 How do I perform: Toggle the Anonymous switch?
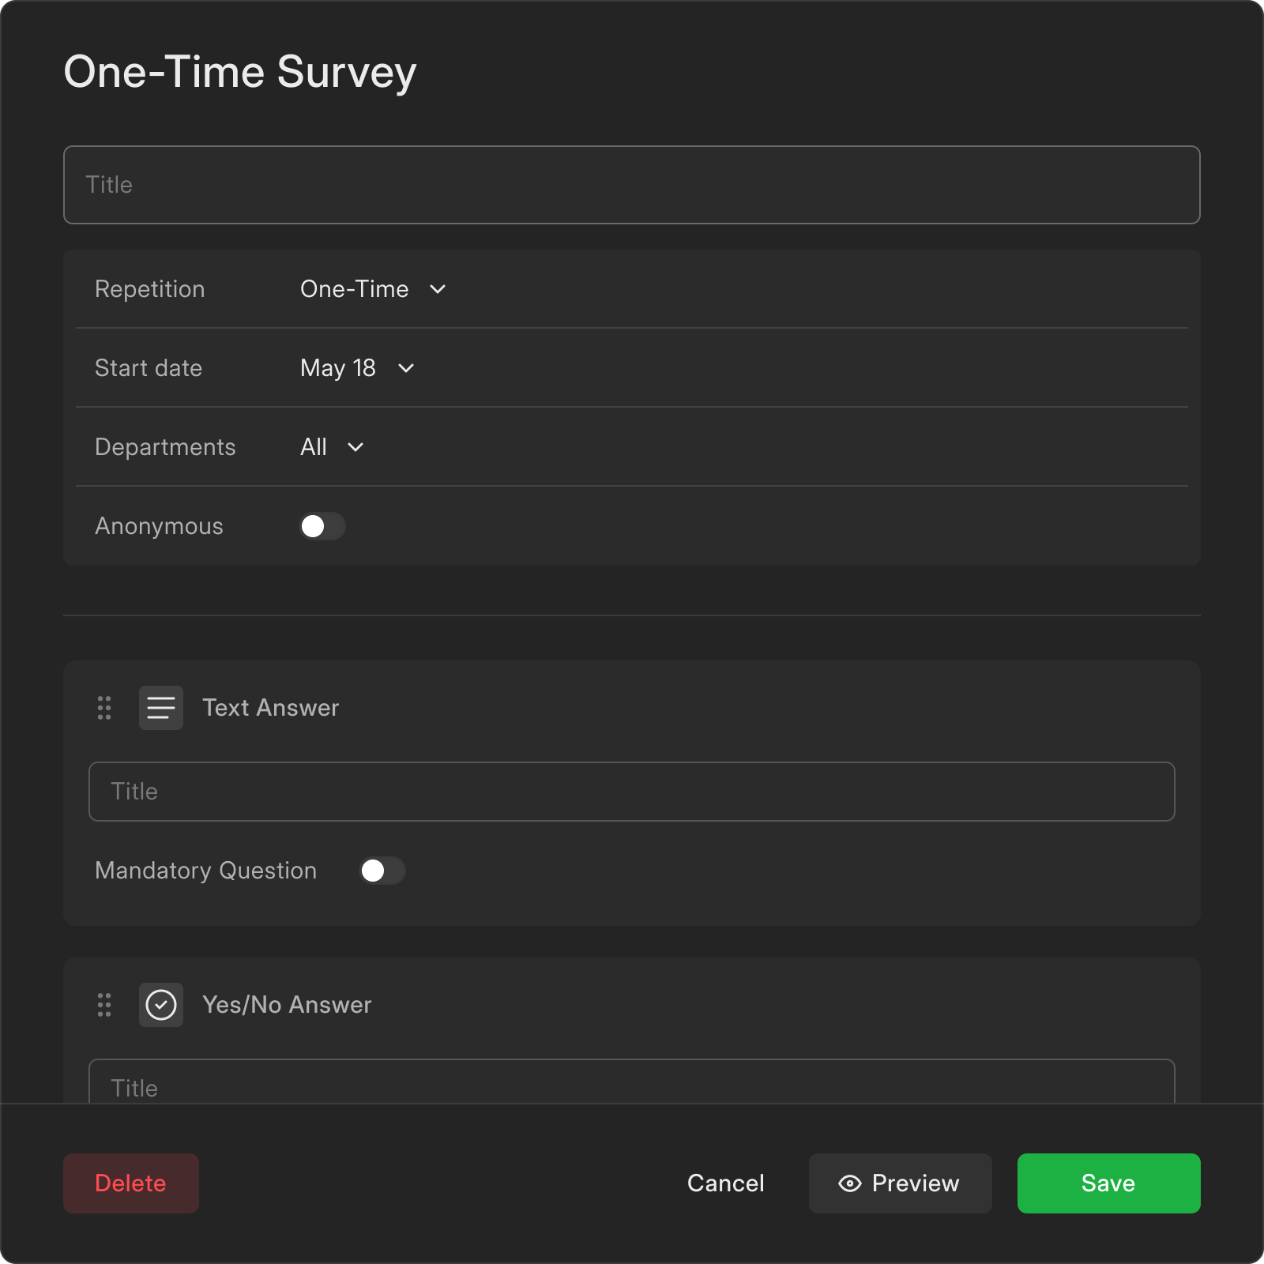[x=322, y=526]
